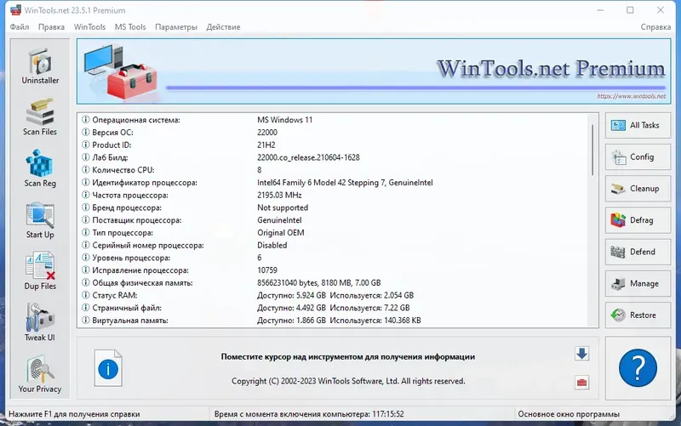
Task: Click the info icon beside Серийный номер процессора
Action: (86, 246)
